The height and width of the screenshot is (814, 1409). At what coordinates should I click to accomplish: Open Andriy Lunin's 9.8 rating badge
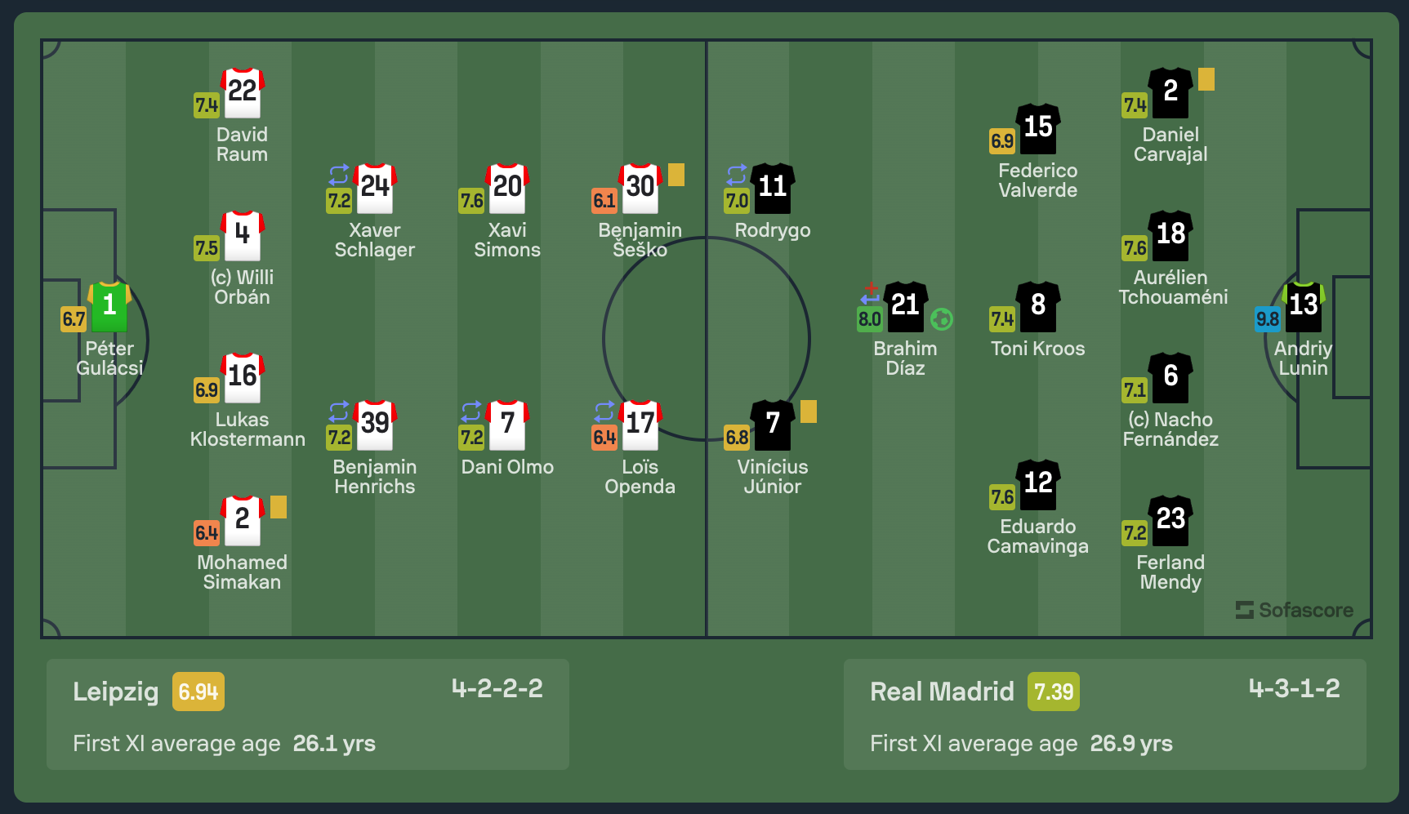pos(1267,319)
